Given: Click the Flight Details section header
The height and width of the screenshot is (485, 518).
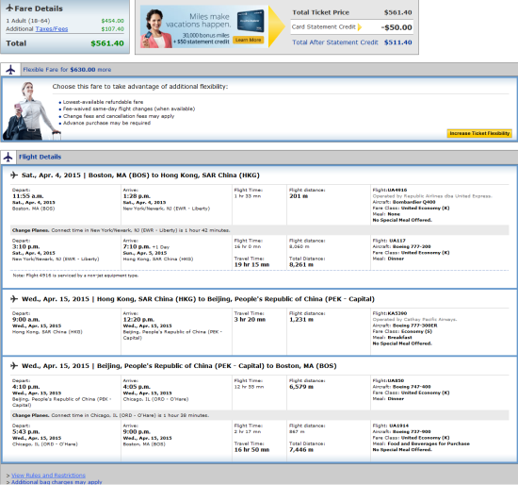Looking at the screenshot, I should point(40,157).
